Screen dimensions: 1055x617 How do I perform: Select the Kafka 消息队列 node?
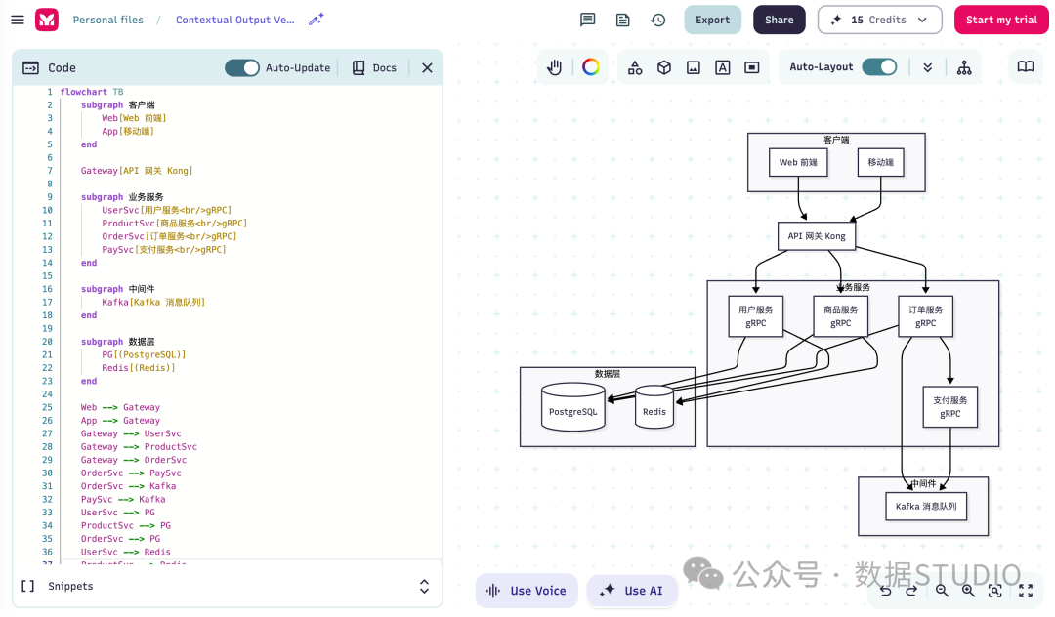(x=926, y=506)
